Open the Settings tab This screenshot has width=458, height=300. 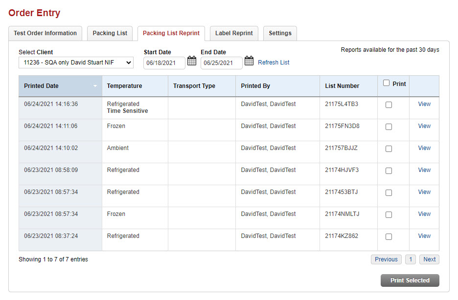[x=280, y=33]
